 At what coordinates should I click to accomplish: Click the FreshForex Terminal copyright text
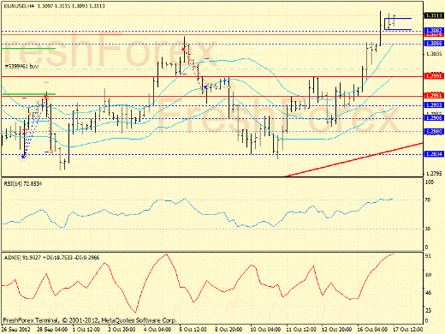pos(90,320)
